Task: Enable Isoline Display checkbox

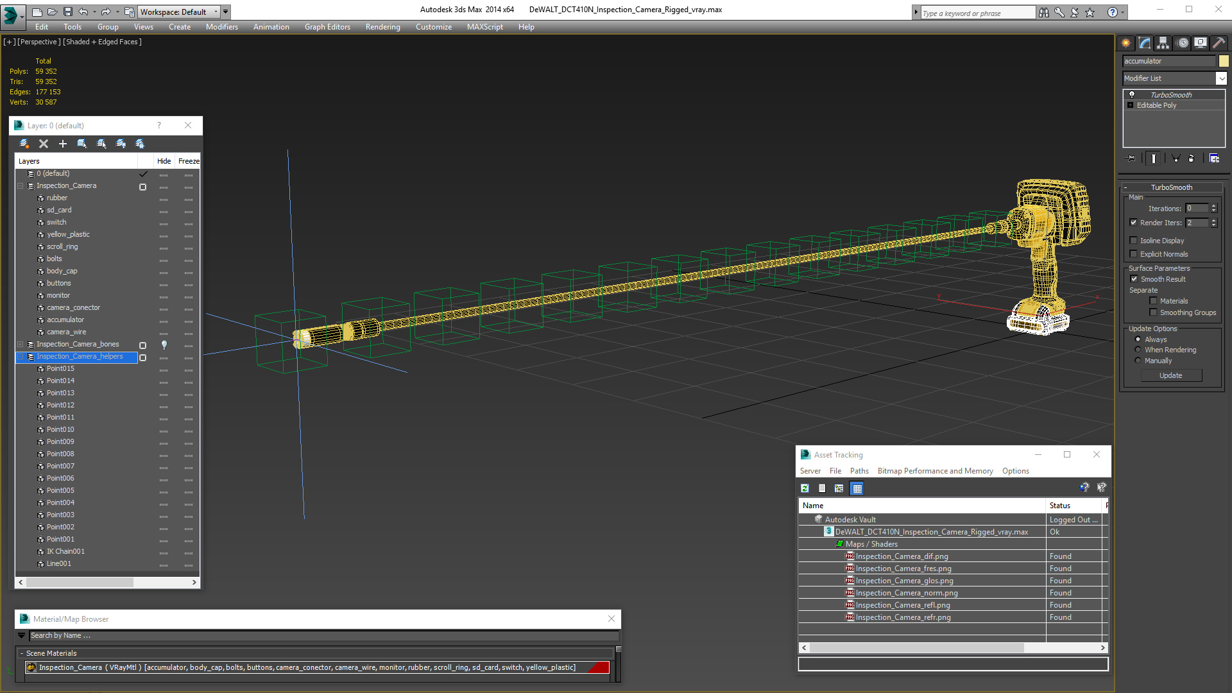Action: pyautogui.click(x=1134, y=241)
